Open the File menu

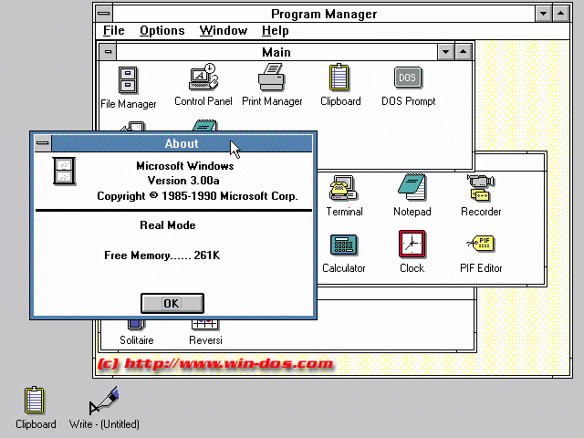(x=113, y=31)
